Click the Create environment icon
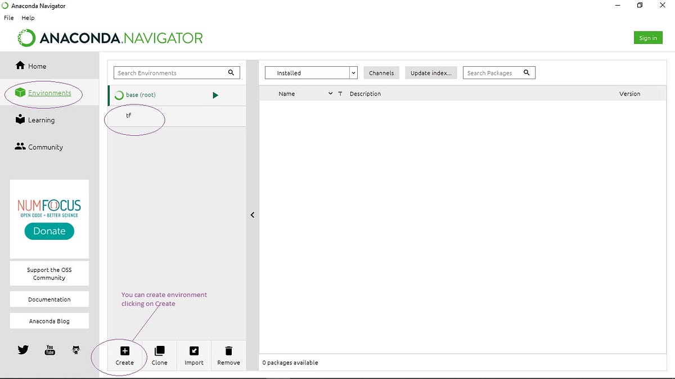This screenshot has width=675, height=379. coord(125,351)
